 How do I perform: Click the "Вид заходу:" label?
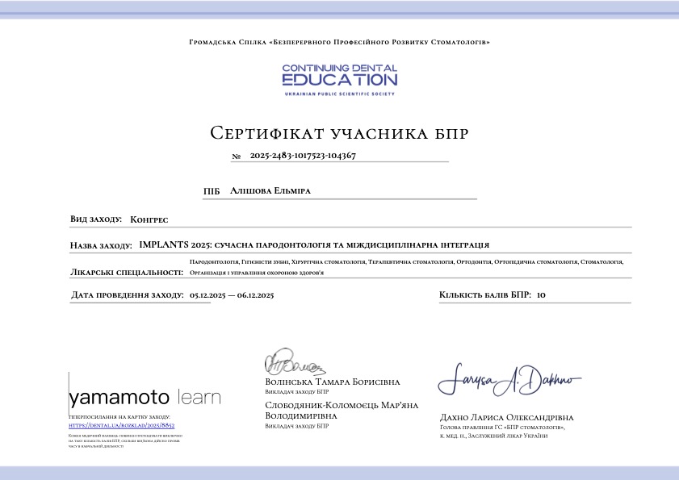96,219
